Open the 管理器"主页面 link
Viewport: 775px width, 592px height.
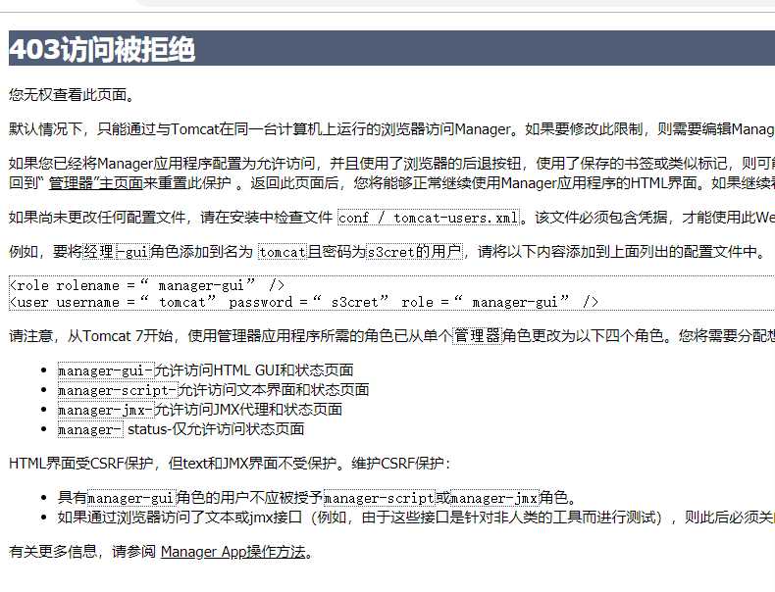96,183
